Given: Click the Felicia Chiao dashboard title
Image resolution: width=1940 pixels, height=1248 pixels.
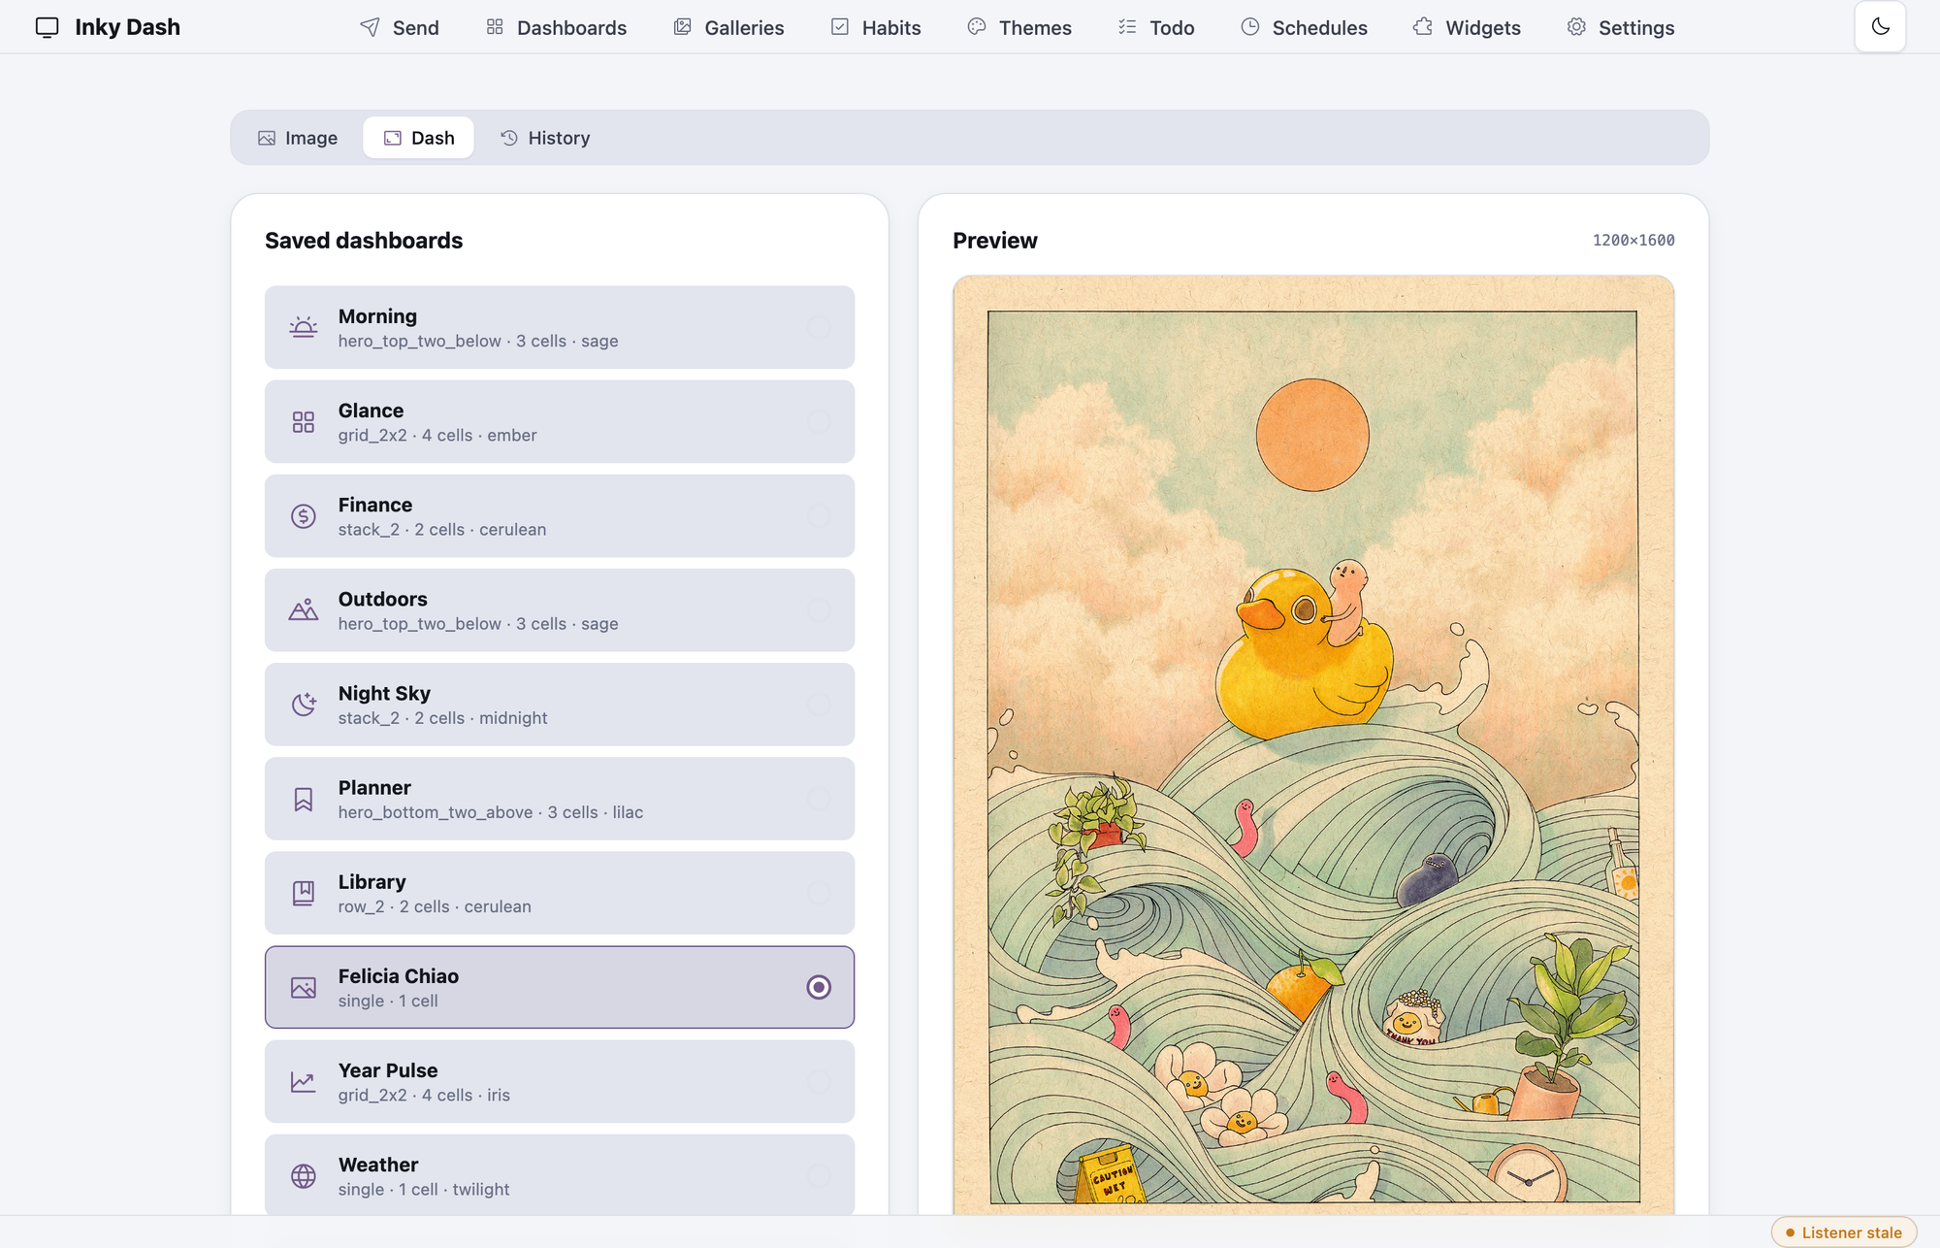Looking at the screenshot, I should 399,976.
